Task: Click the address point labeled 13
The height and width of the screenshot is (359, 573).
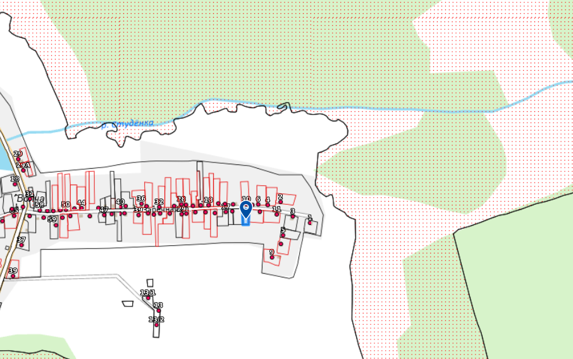Action: (159, 310)
